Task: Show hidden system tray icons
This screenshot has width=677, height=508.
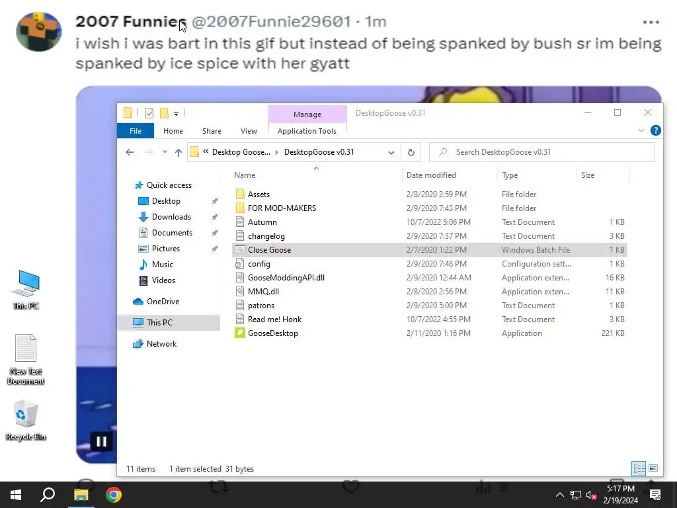Action: [559, 495]
